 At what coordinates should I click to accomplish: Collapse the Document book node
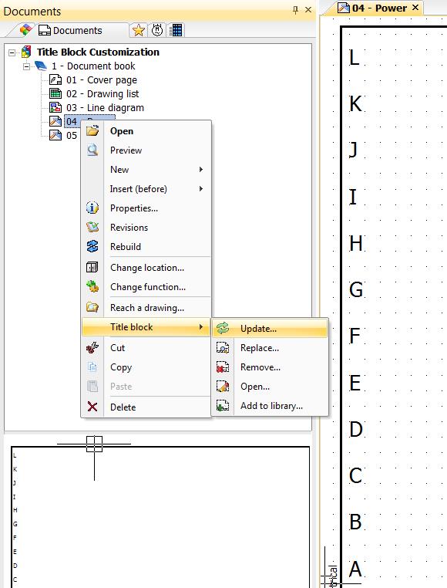26,66
